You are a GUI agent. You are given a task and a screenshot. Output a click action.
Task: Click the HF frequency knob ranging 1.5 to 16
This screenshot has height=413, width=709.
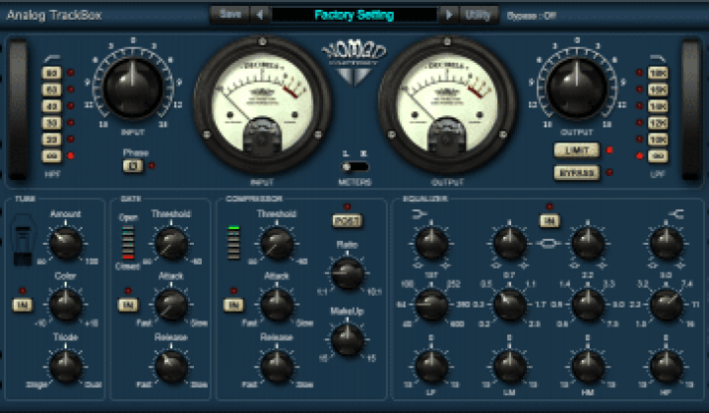pos(666,305)
